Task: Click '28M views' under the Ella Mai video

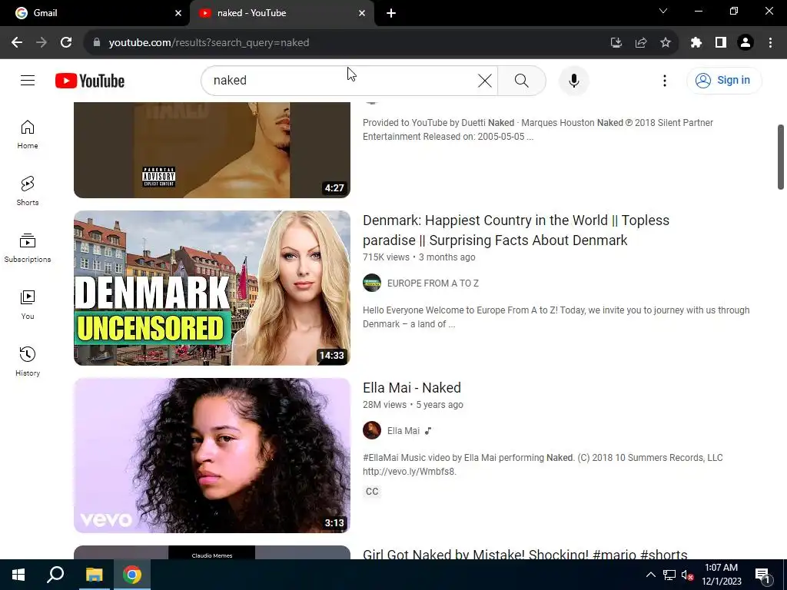Action: (x=384, y=405)
